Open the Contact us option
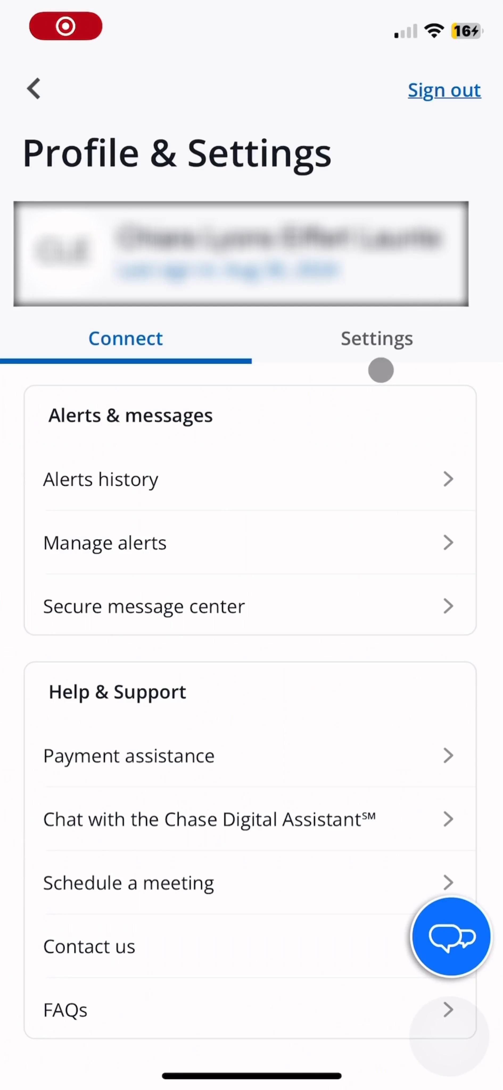This screenshot has width=503, height=1090. coord(89,947)
